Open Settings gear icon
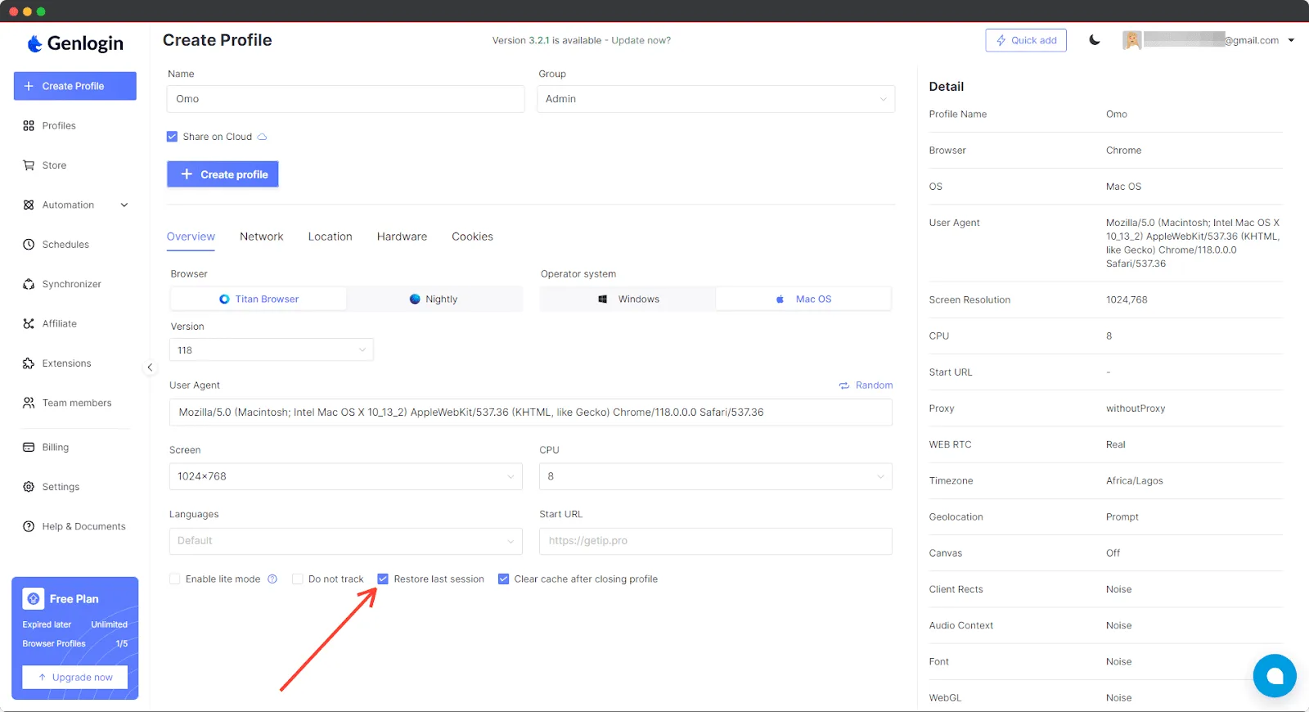The image size is (1309, 712). pyautogui.click(x=29, y=487)
